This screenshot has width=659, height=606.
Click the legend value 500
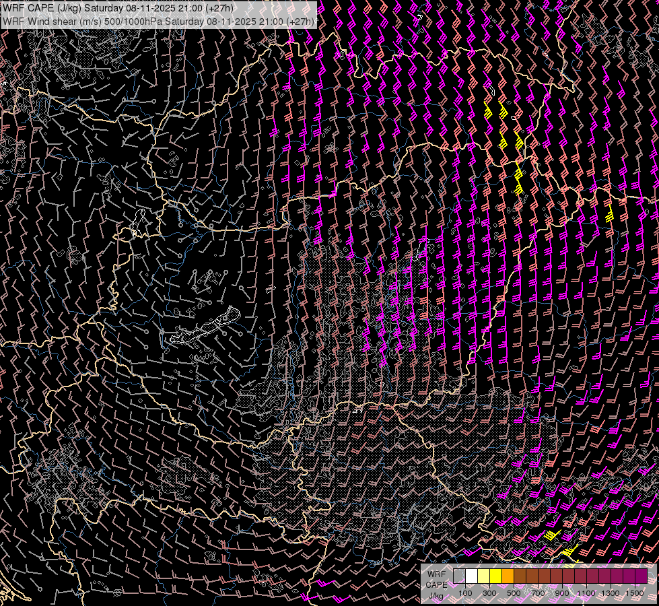tap(514, 593)
